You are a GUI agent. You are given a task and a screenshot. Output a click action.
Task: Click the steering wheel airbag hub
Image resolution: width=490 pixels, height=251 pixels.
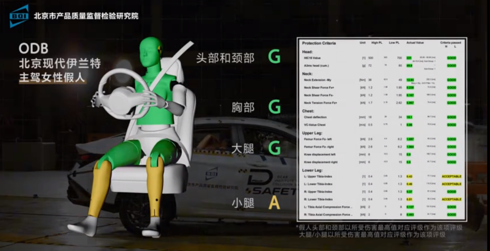(x=122, y=100)
